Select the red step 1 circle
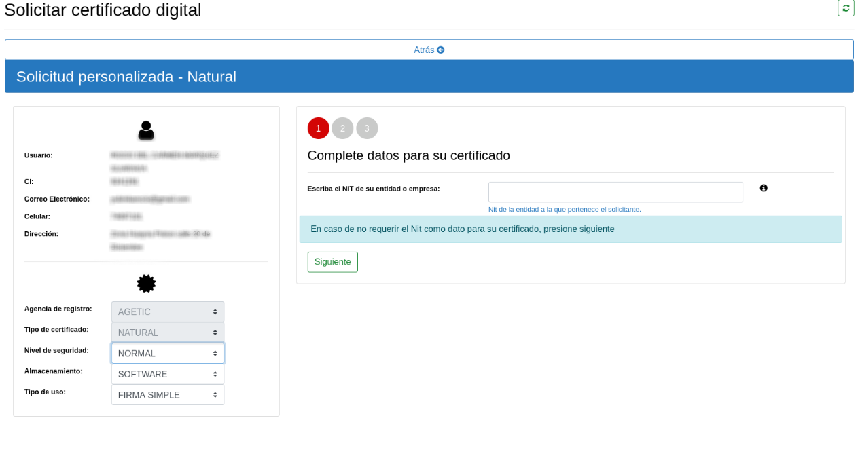Viewport: 858px width, 456px height. pyautogui.click(x=318, y=128)
